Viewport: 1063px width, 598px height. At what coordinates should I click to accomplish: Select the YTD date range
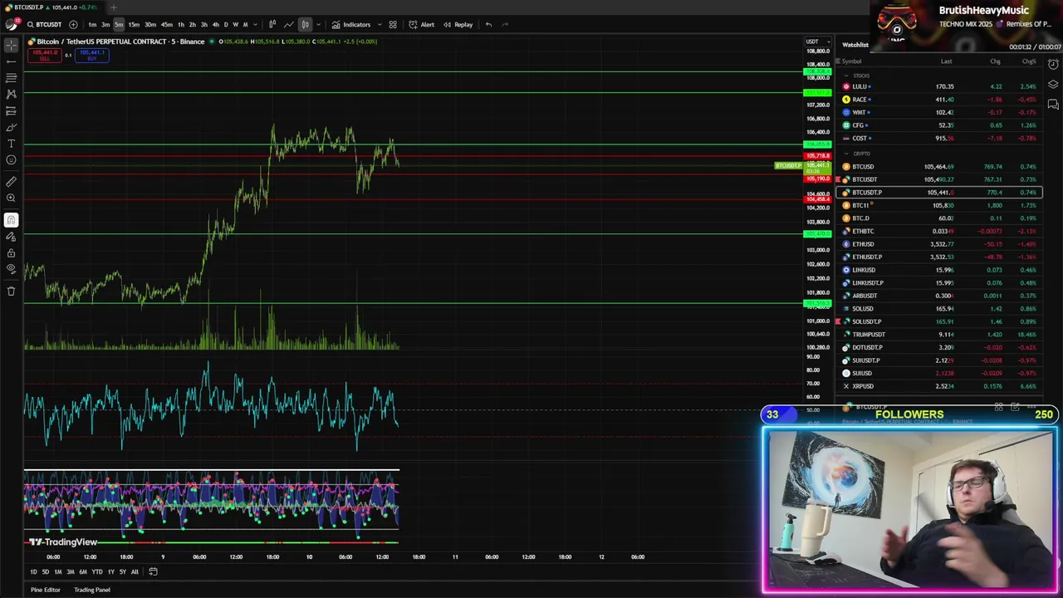[x=97, y=571]
